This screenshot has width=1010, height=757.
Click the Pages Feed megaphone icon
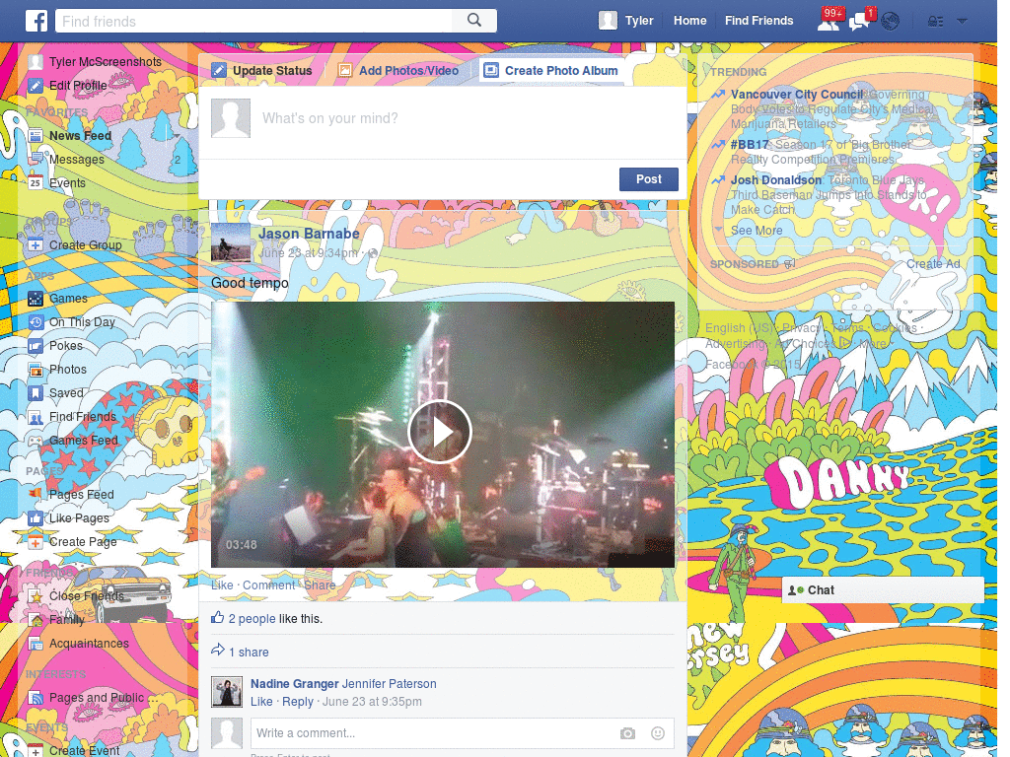(36, 495)
